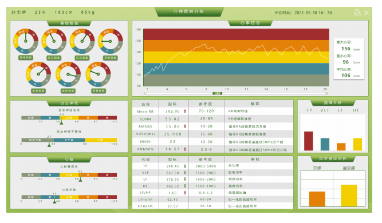
Task: Close the 心理数据分析 report window
Action: coord(366,13)
